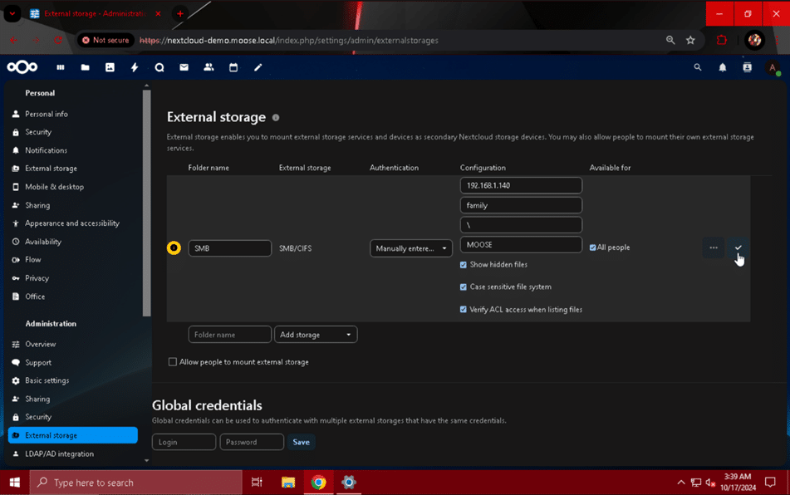This screenshot has width=790, height=495.
Task: Open the Notes pencil icon
Action: [x=258, y=67]
